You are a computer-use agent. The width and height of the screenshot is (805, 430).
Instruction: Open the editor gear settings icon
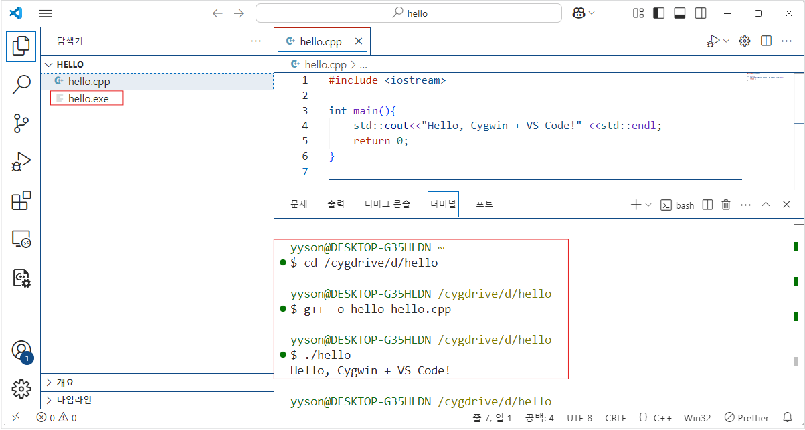[745, 41]
